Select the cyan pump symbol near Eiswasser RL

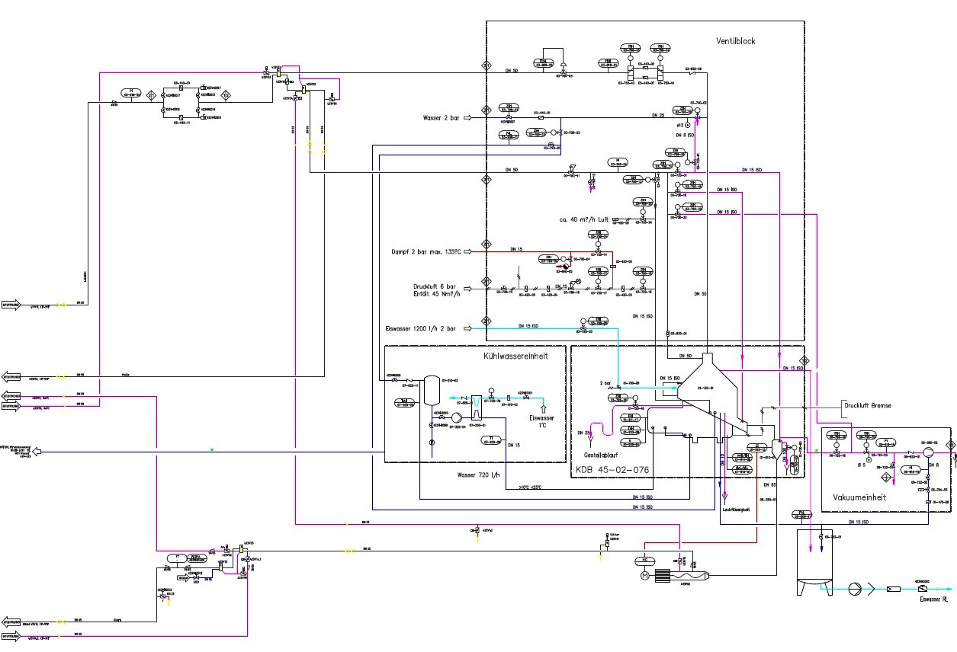[855, 589]
